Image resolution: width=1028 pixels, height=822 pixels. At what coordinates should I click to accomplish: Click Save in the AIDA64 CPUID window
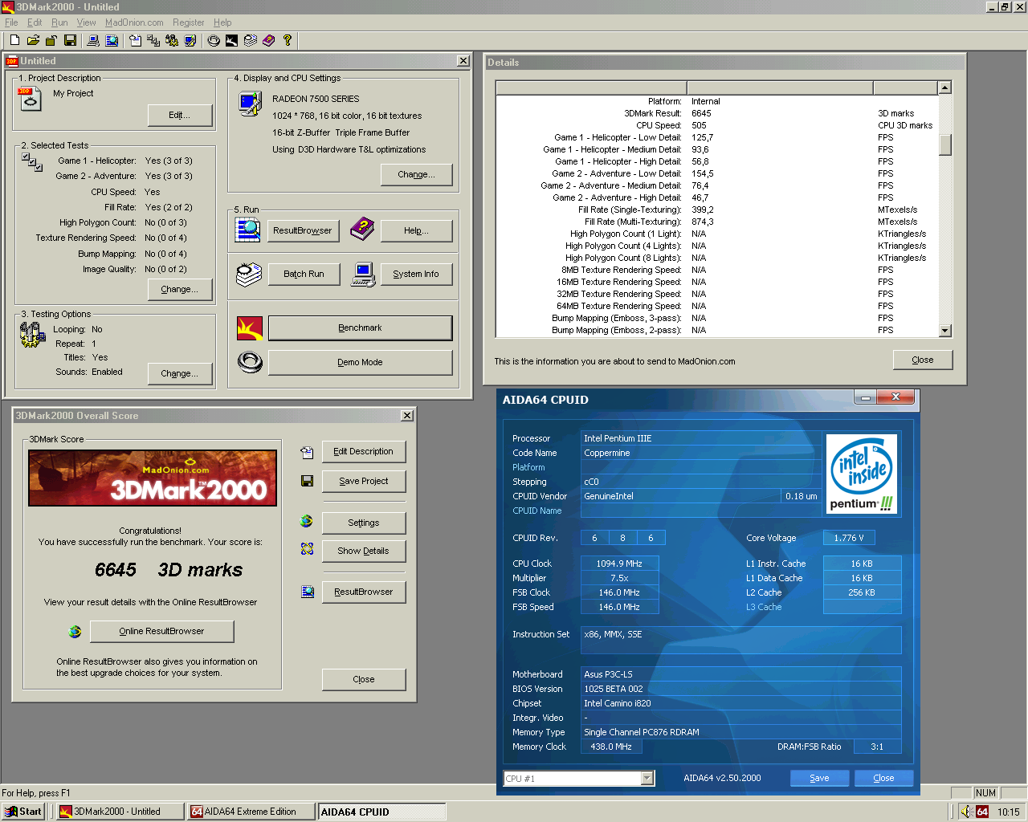tap(819, 778)
